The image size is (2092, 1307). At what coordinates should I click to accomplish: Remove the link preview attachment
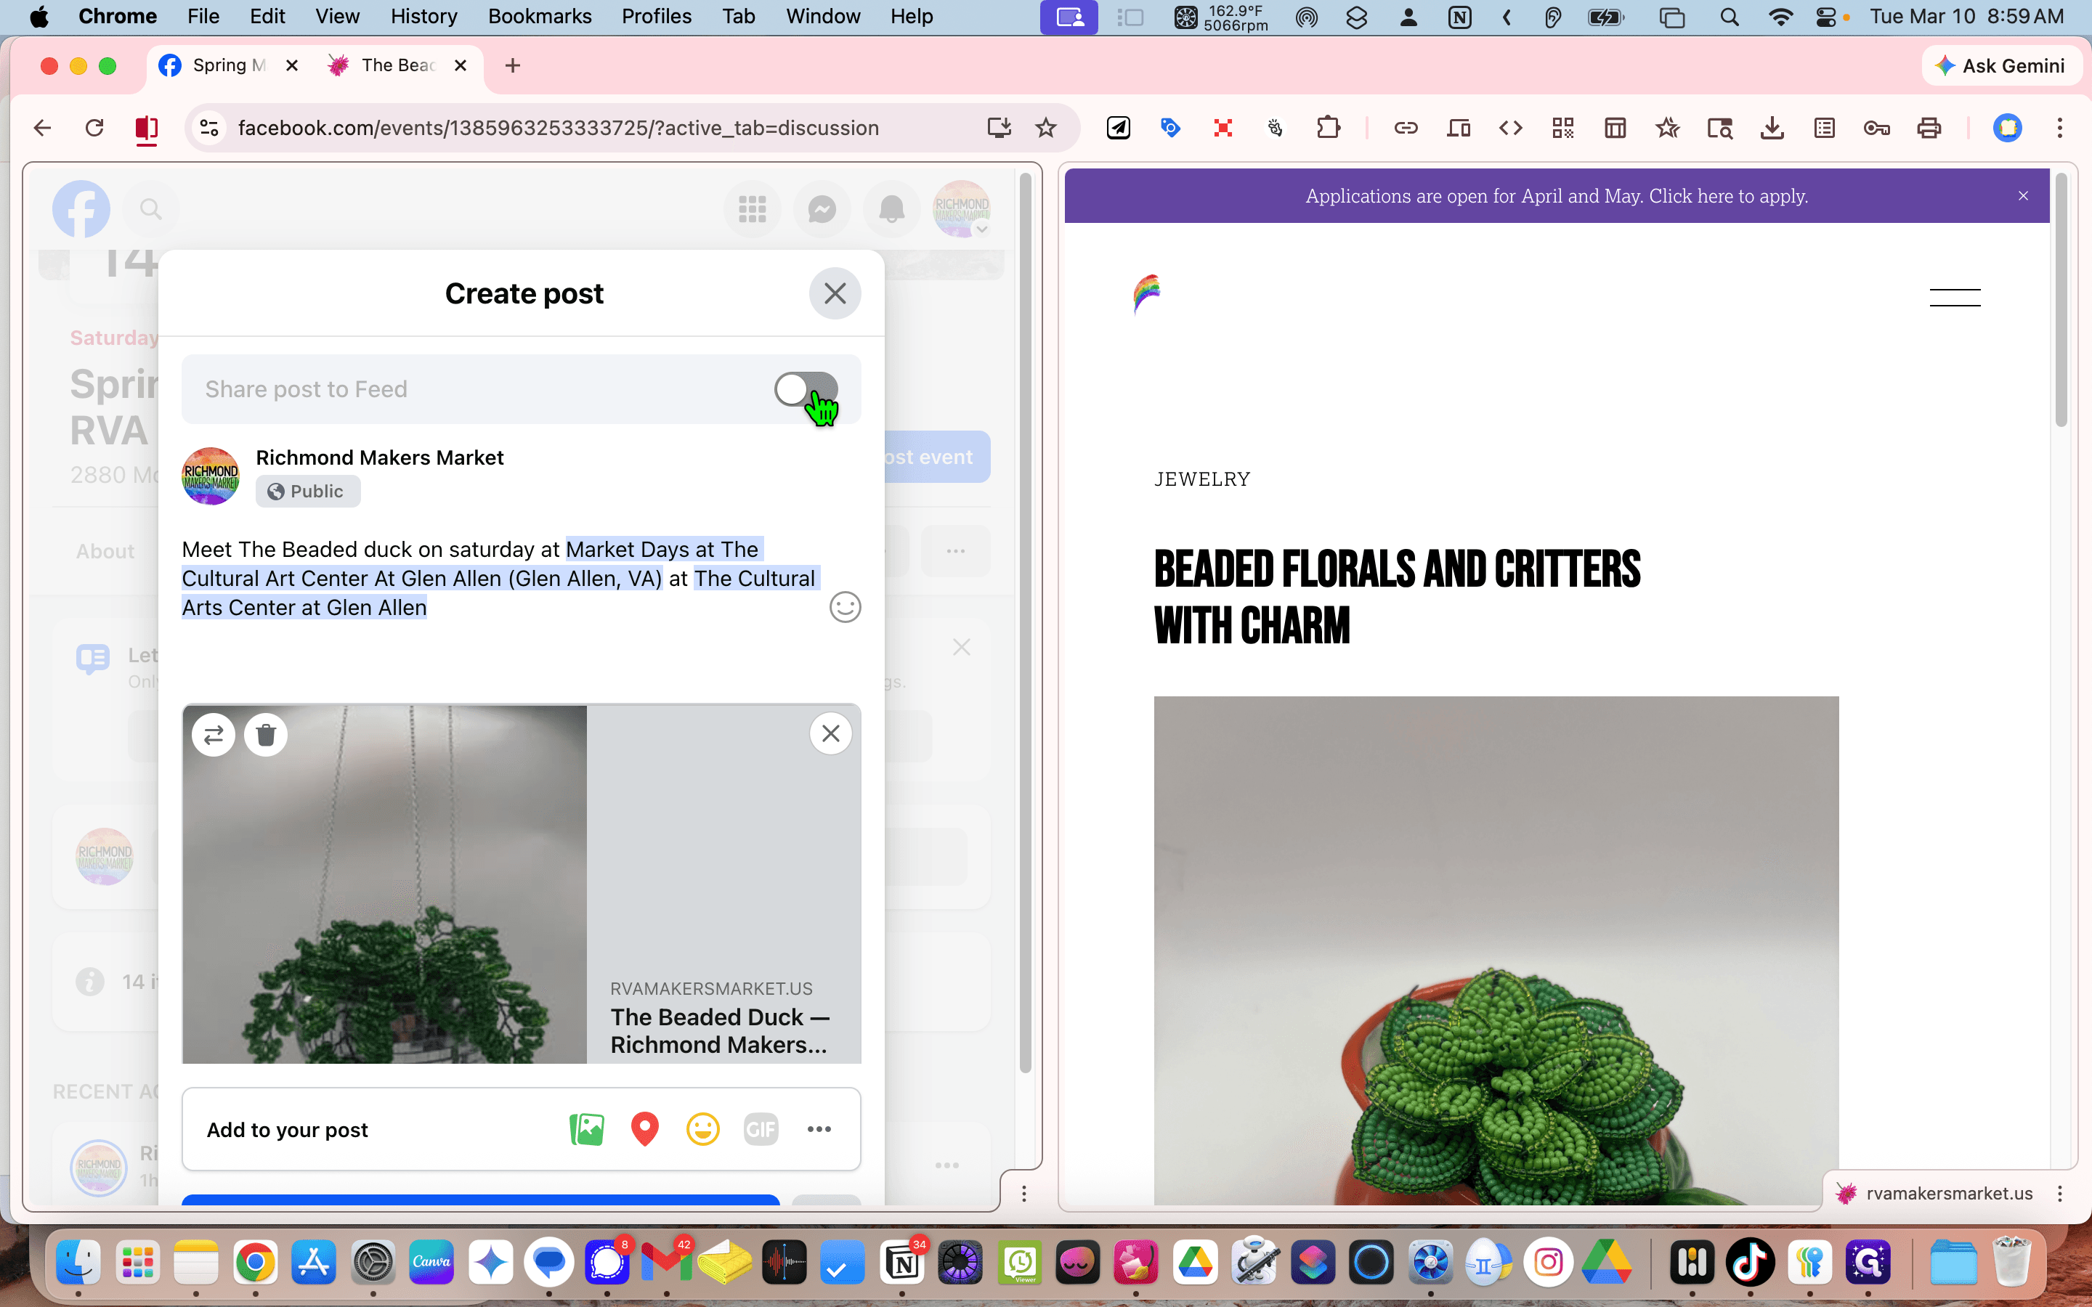pos(831,734)
